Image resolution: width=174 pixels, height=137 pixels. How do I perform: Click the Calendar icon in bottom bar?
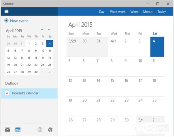click(18, 130)
